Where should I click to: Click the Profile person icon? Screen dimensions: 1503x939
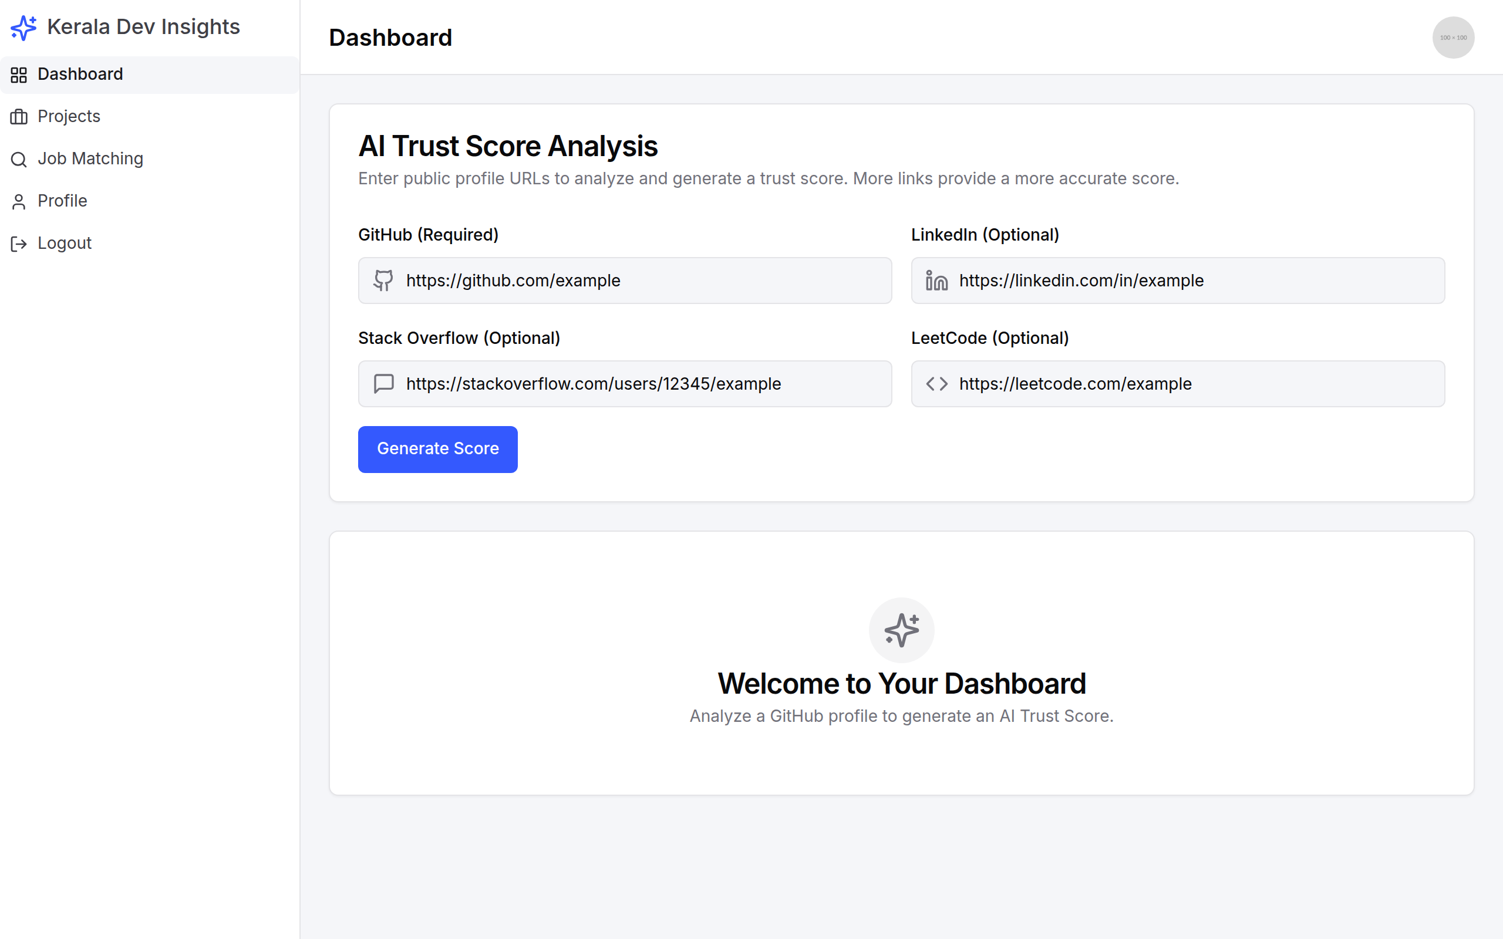click(19, 202)
